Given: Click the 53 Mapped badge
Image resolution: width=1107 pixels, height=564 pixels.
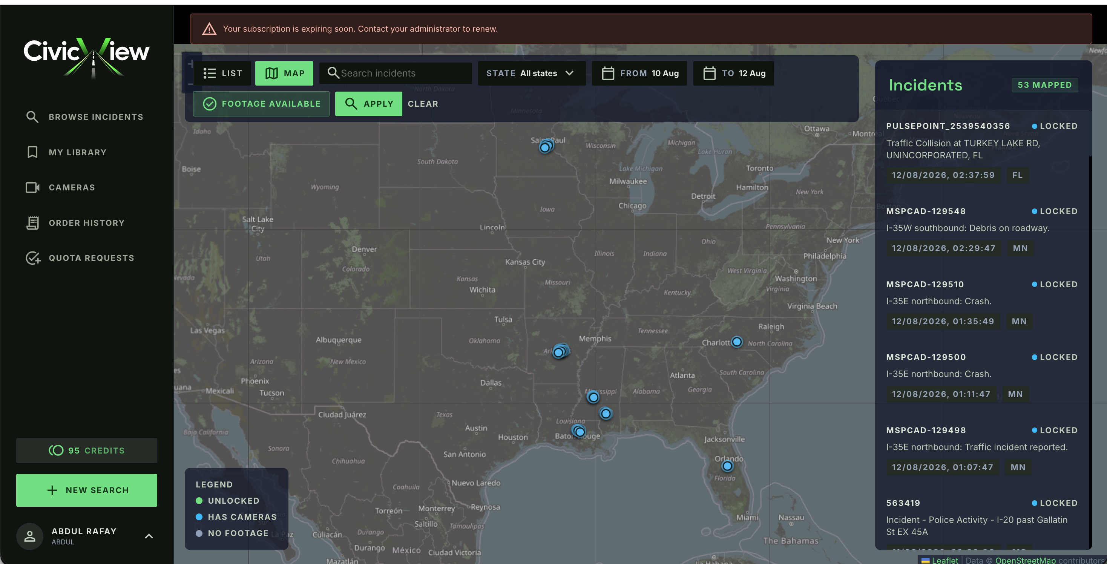Looking at the screenshot, I should coord(1045,85).
